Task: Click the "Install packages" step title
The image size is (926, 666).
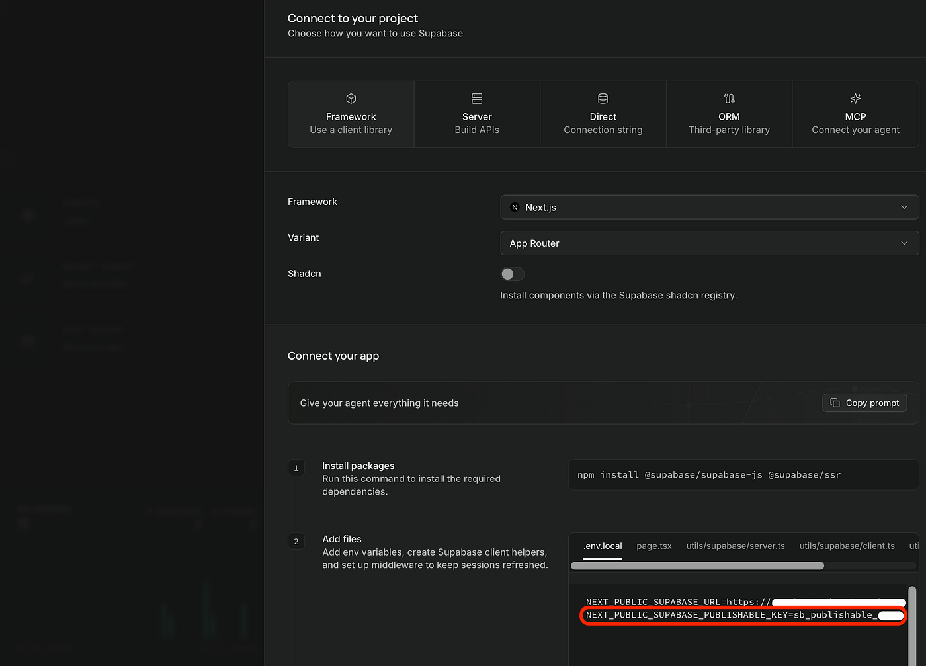Action: pos(358,466)
